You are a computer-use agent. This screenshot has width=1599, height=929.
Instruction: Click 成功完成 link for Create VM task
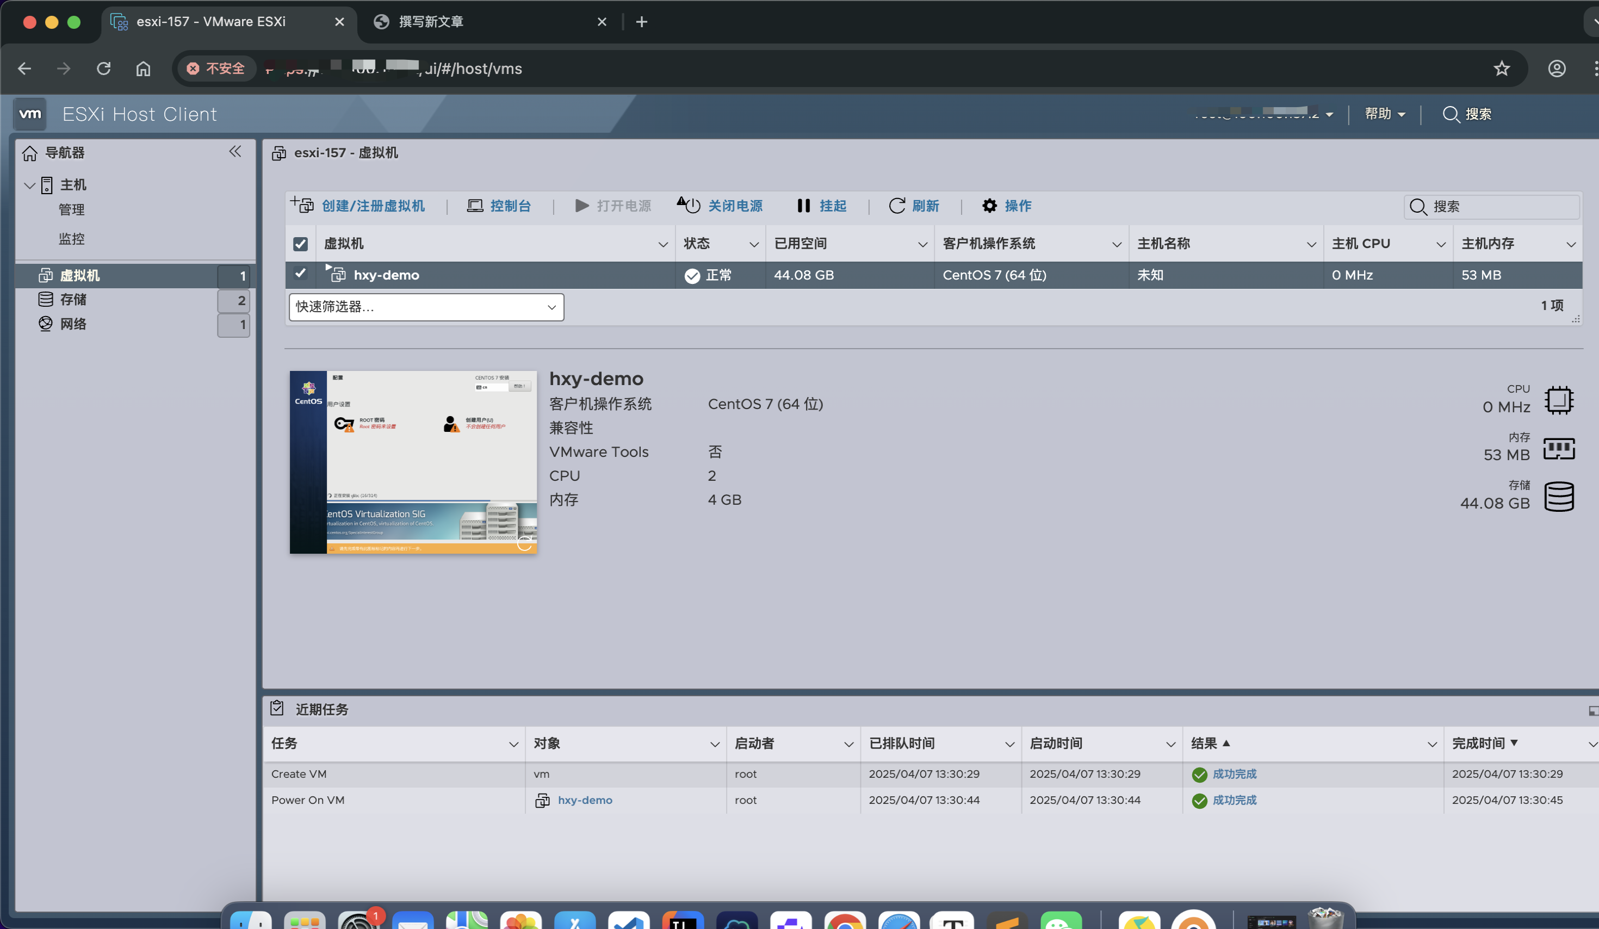(x=1235, y=774)
